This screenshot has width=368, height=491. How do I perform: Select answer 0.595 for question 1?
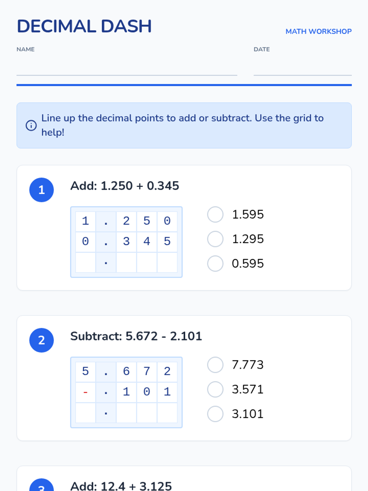click(215, 264)
